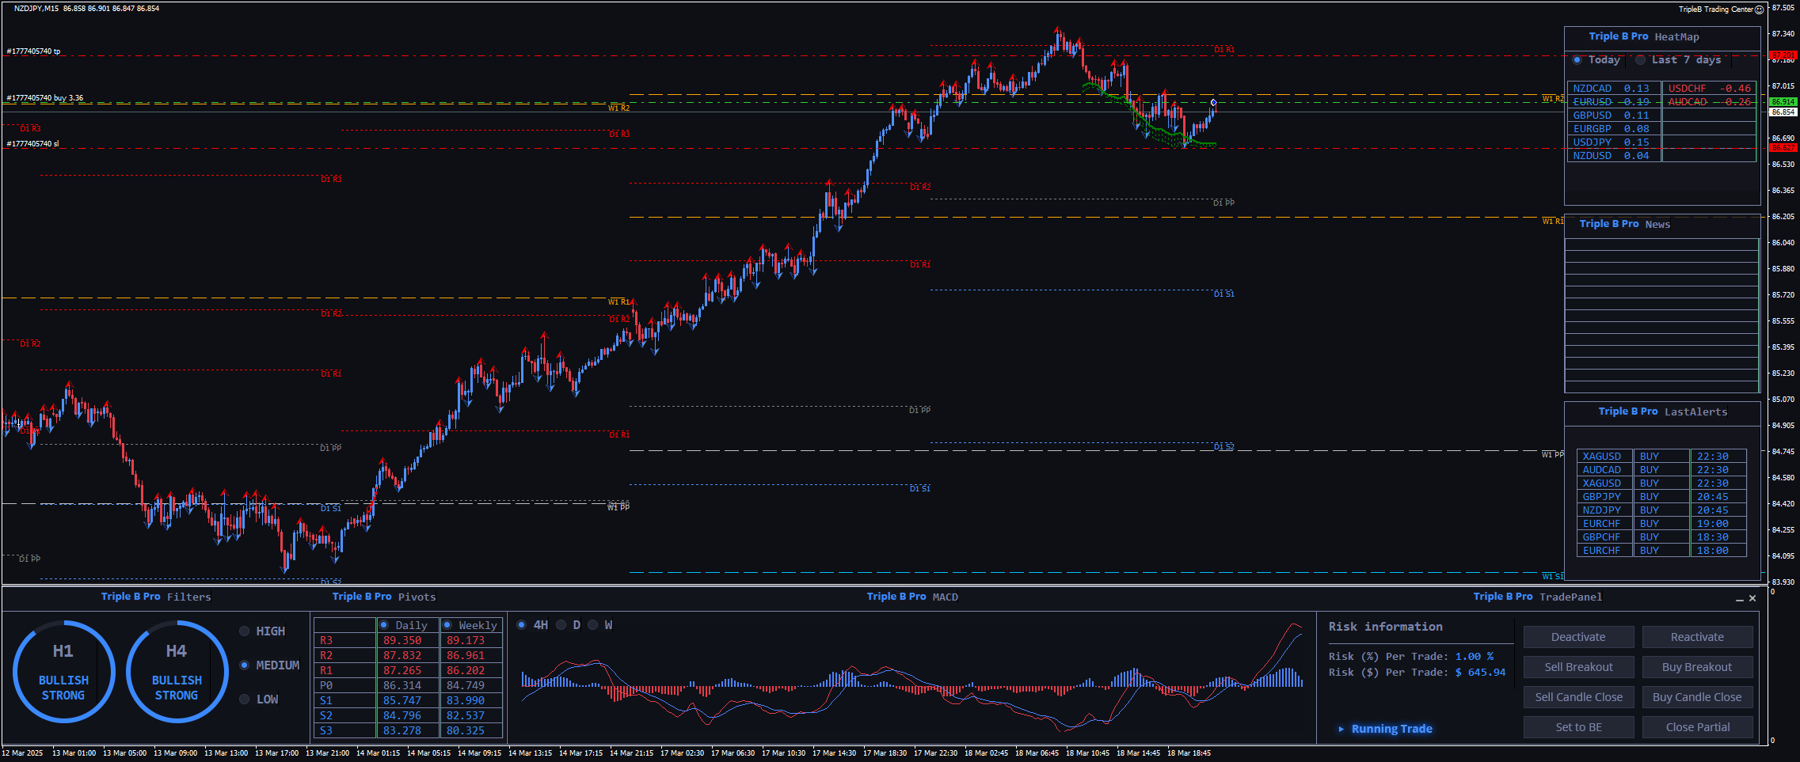
Task: Switch MACD timeframe to W
Action: 593,625
